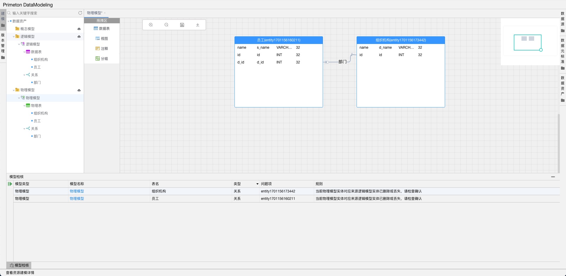Viewport: 566px width, 276px height.
Task: Select 员工 under 物理表 in the tree
Action: (x=37, y=121)
